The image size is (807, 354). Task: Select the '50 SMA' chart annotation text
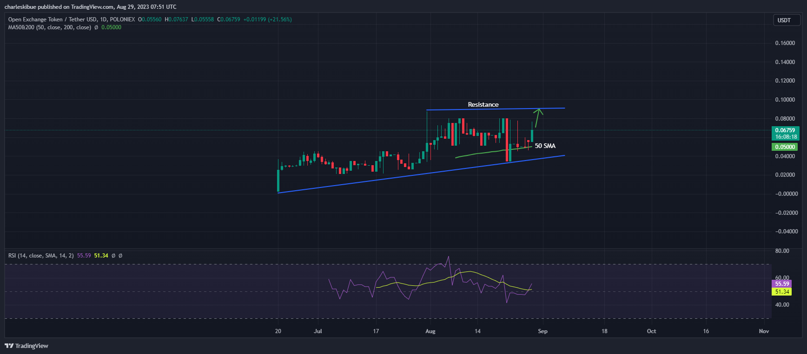tap(545, 146)
